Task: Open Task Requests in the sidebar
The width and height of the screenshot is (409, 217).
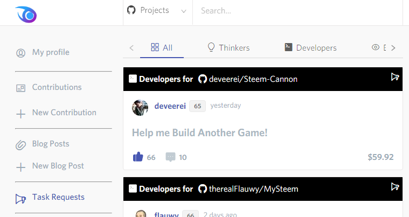Action: point(58,197)
